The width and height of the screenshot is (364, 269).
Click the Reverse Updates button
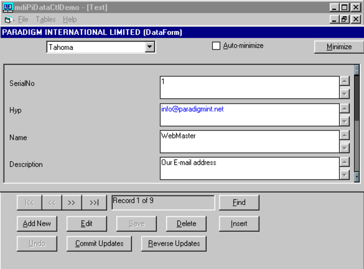[x=174, y=243]
